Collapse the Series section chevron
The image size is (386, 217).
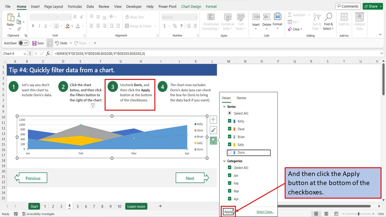tap(224, 106)
